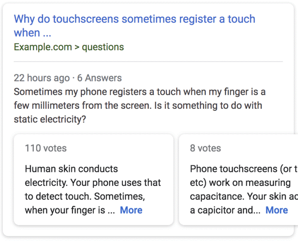Click the "capacitance. Your skin" answer line
The image size is (298, 241).
241,196
